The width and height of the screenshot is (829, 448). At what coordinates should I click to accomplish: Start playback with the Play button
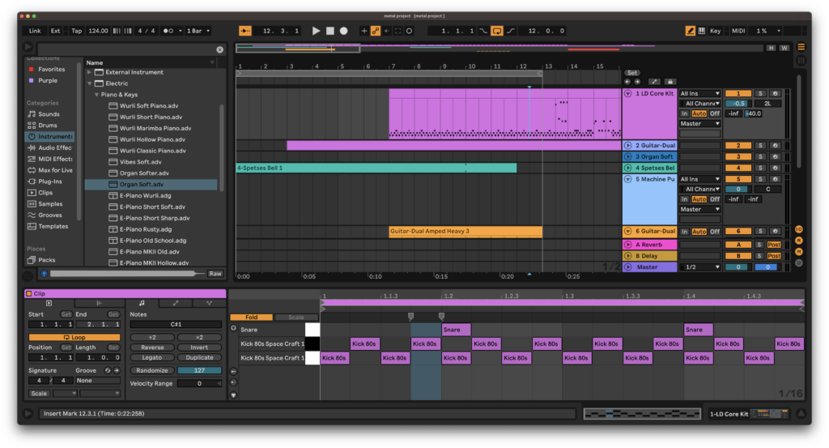tap(316, 31)
